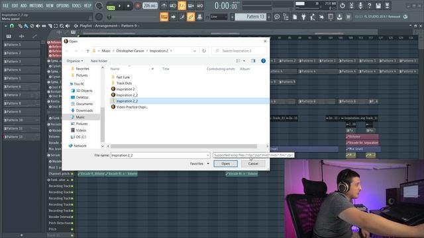This screenshot has width=424, height=238.
Task: Toggle the orange link icon in the toolbar
Action: point(191,17)
